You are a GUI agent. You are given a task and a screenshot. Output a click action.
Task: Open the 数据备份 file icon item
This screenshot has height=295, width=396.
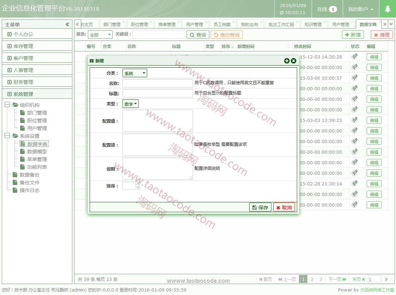click(15, 175)
